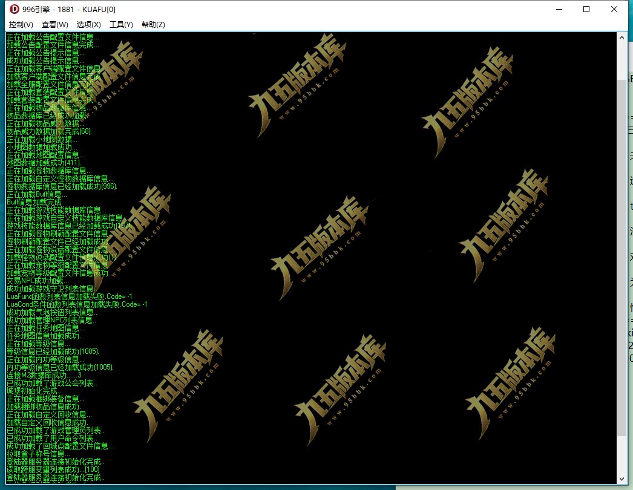Image resolution: width=633 pixels, height=490 pixels.
Task: Open the 帮助(Z) menu
Action: point(153,25)
